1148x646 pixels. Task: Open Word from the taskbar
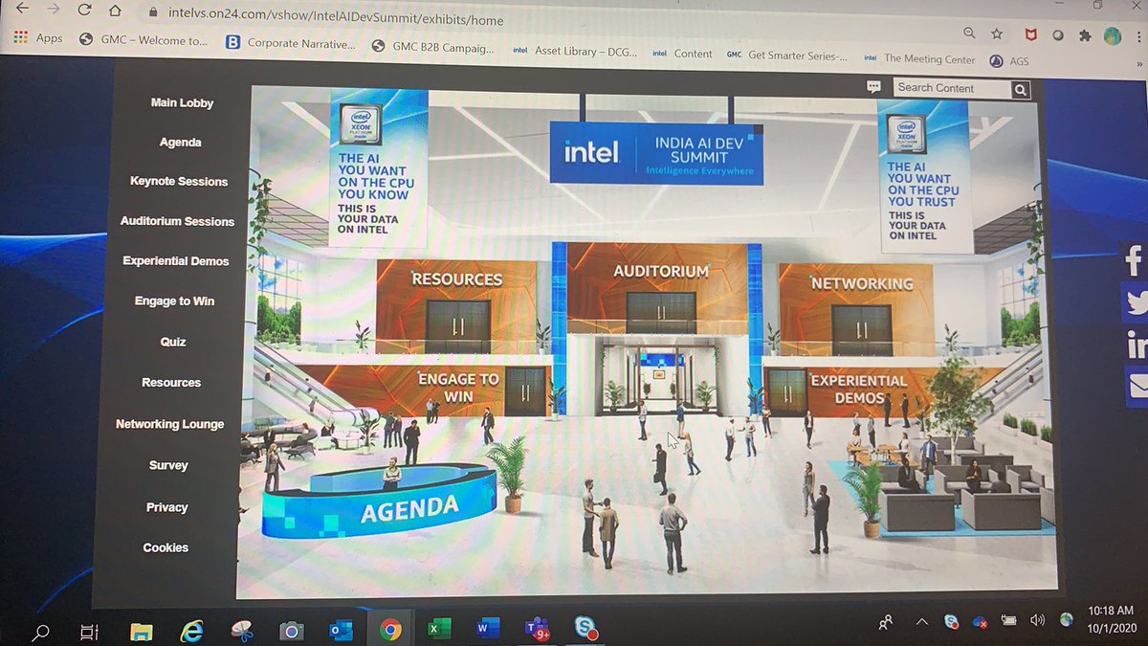point(487,629)
